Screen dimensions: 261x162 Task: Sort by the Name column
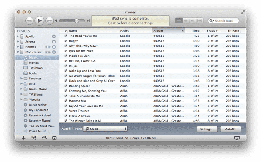point(94,30)
